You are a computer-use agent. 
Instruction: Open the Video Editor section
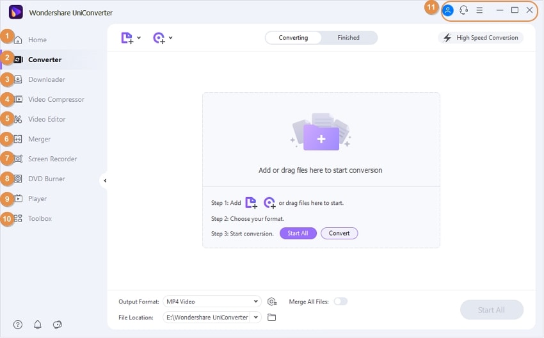[47, 119]
